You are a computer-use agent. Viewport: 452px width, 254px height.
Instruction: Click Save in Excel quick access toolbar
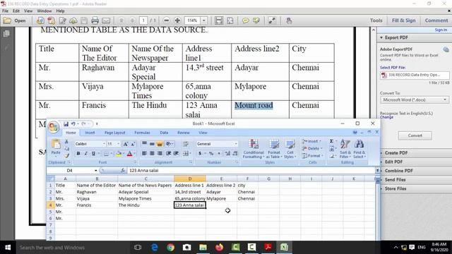[66, 124]
